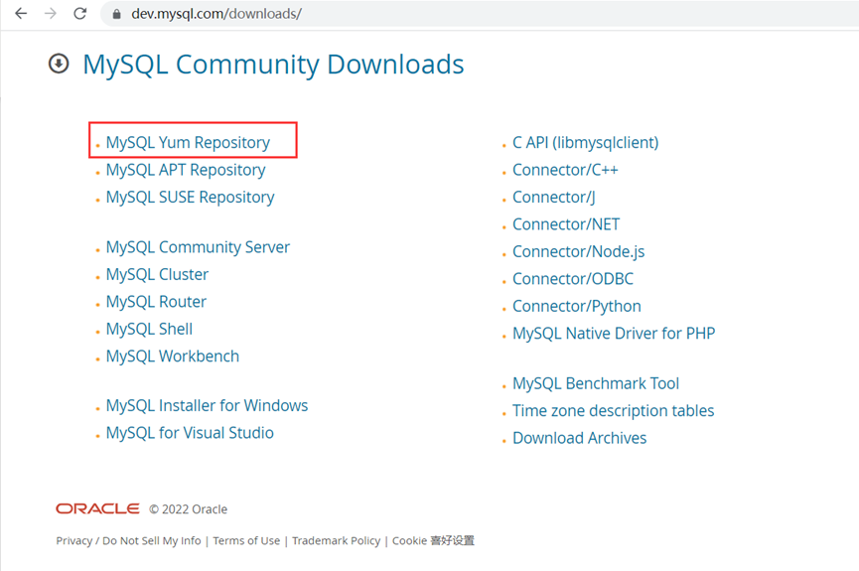The height and width of the screenshot is (571, 859).
Task: Click the browser back arrow
Action: coord(21,14)
